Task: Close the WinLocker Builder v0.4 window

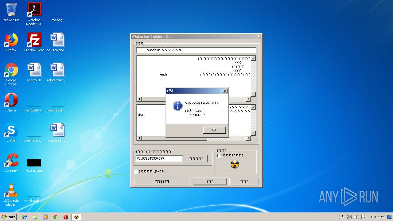Action: click(x=259, y=36)
